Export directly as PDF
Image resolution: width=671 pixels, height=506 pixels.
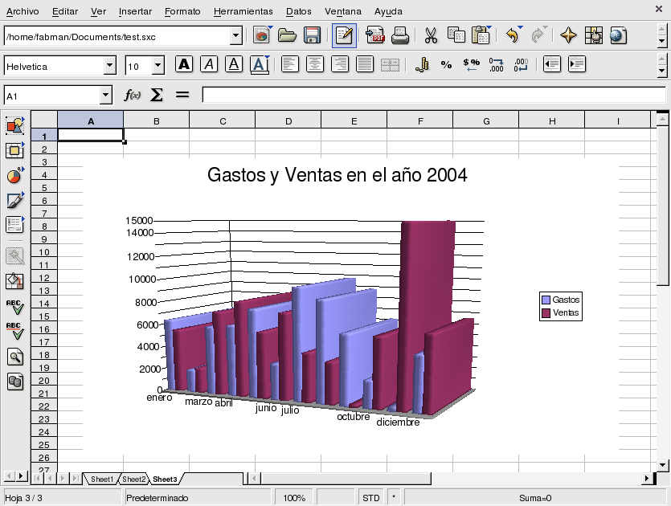[x=374, y=35]
